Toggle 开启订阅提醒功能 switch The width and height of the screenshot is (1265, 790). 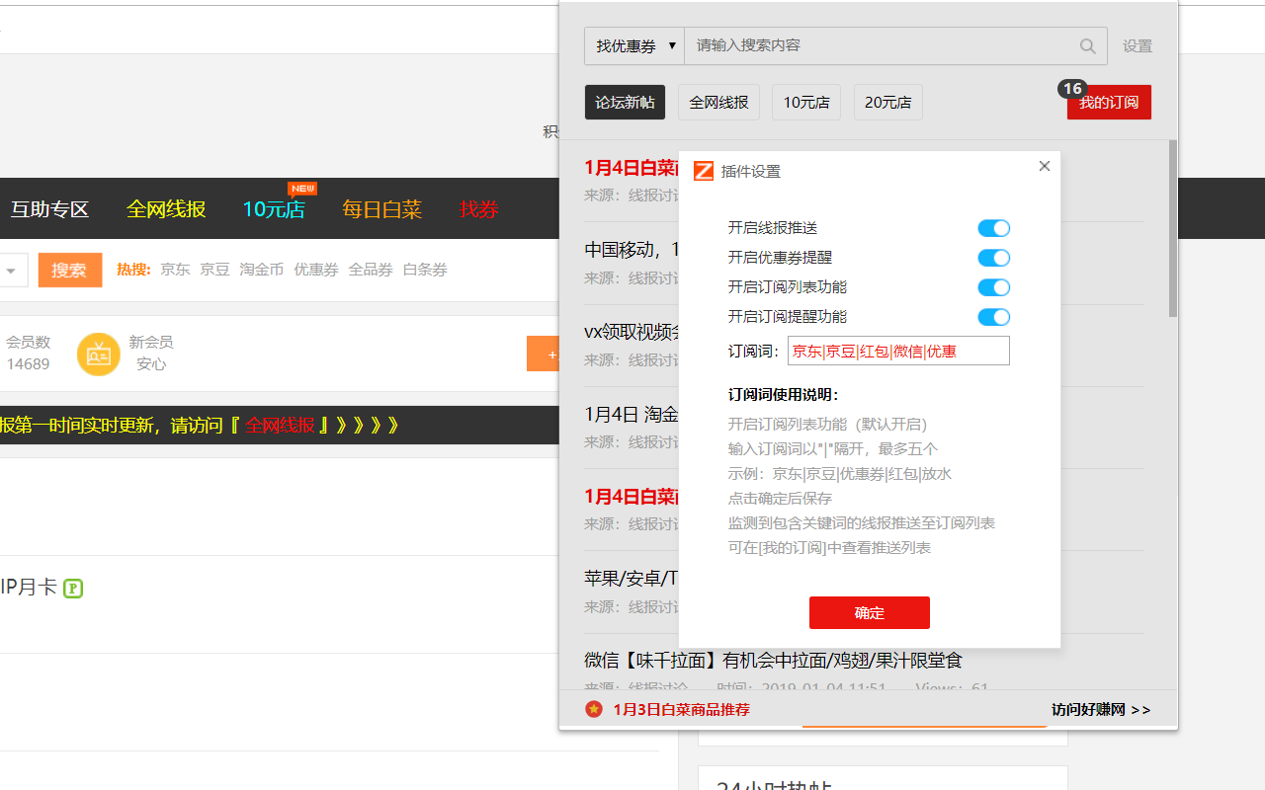[x=993, y=317]
